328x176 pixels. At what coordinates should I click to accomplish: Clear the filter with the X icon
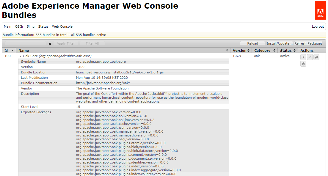[x=50, y=44]
